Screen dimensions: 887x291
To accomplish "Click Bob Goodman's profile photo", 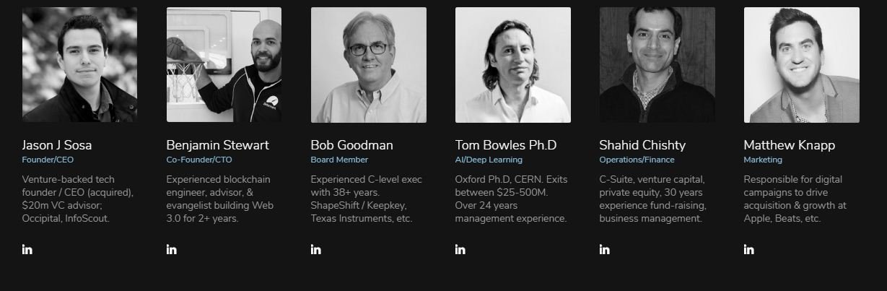I will (x=368, y=65).
